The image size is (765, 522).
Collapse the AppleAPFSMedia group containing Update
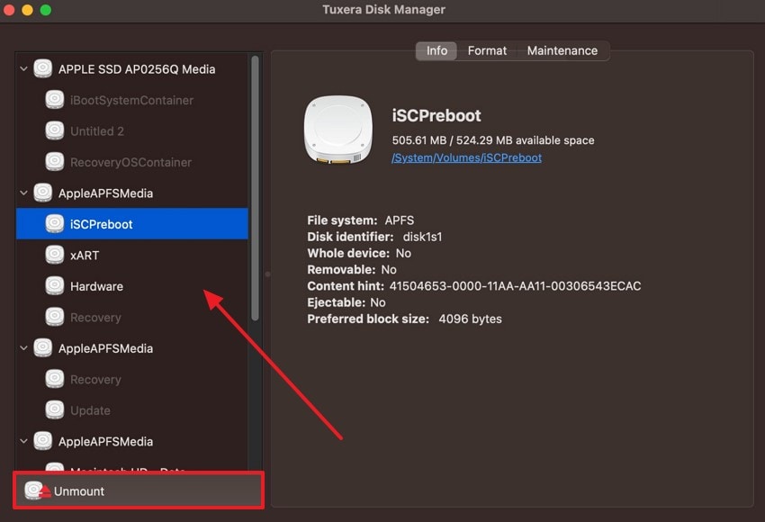(23, 348)
